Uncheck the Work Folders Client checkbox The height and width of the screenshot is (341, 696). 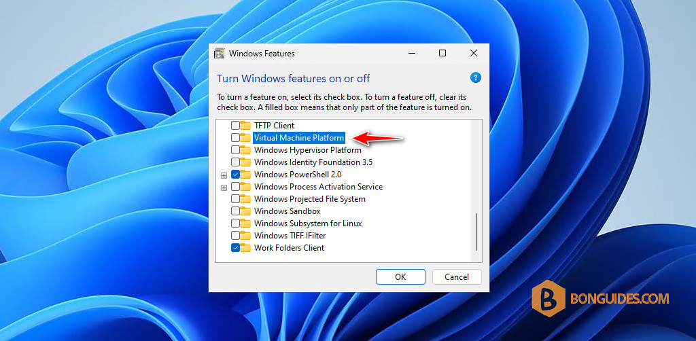pyautogui.click(x=235, y=247)
